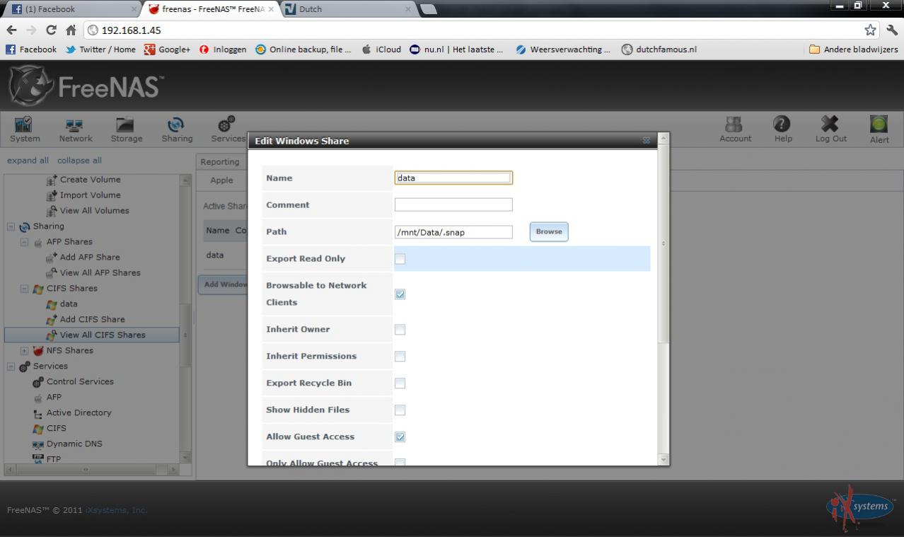Open the iXsystems, Inc. footer link
The image size is (904, 537).
[117, 510]
